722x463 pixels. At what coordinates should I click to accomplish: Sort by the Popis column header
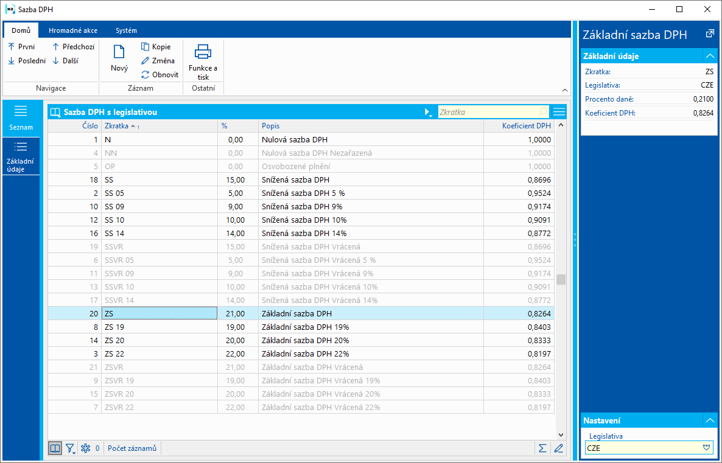tap(371, 126)
